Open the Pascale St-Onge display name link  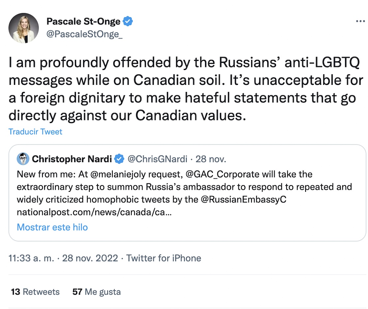[x=84, y=22]
